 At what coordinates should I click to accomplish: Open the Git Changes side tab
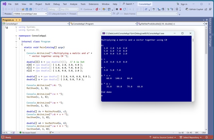tap(210, 41)
